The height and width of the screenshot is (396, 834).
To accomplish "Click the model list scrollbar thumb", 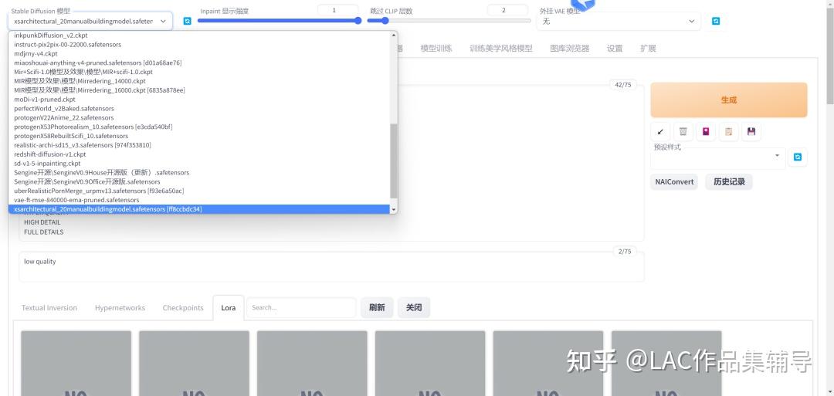I will tap(394, 161).
